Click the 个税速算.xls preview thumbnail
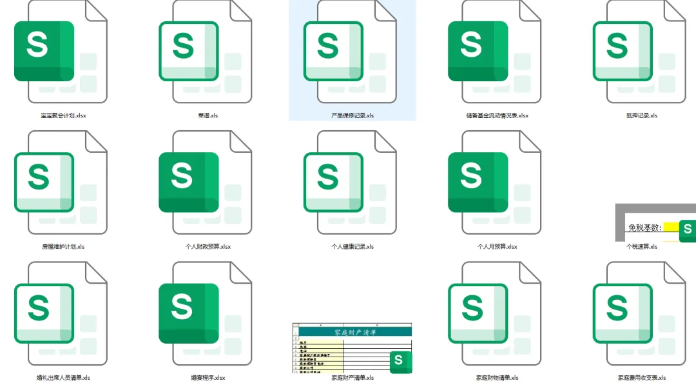 pos(655,223)
